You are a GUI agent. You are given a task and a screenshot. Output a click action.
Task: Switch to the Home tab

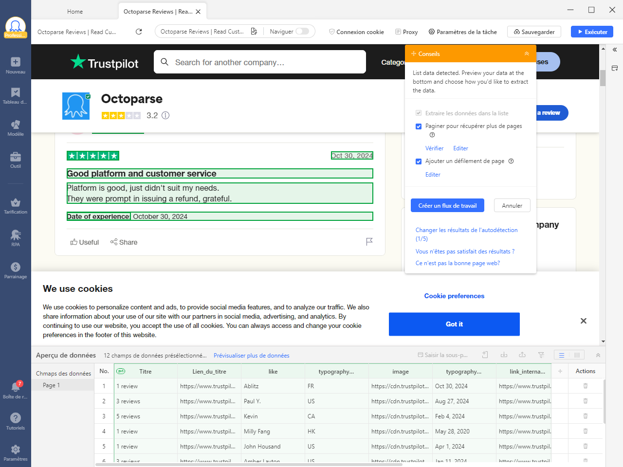(75, 11)
